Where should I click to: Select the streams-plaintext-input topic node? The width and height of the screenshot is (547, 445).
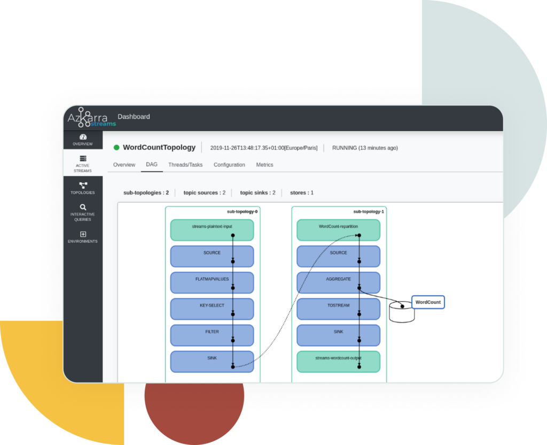[x=212, y=230]
